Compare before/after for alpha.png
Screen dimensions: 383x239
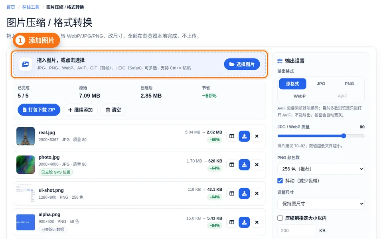point(231,222)
